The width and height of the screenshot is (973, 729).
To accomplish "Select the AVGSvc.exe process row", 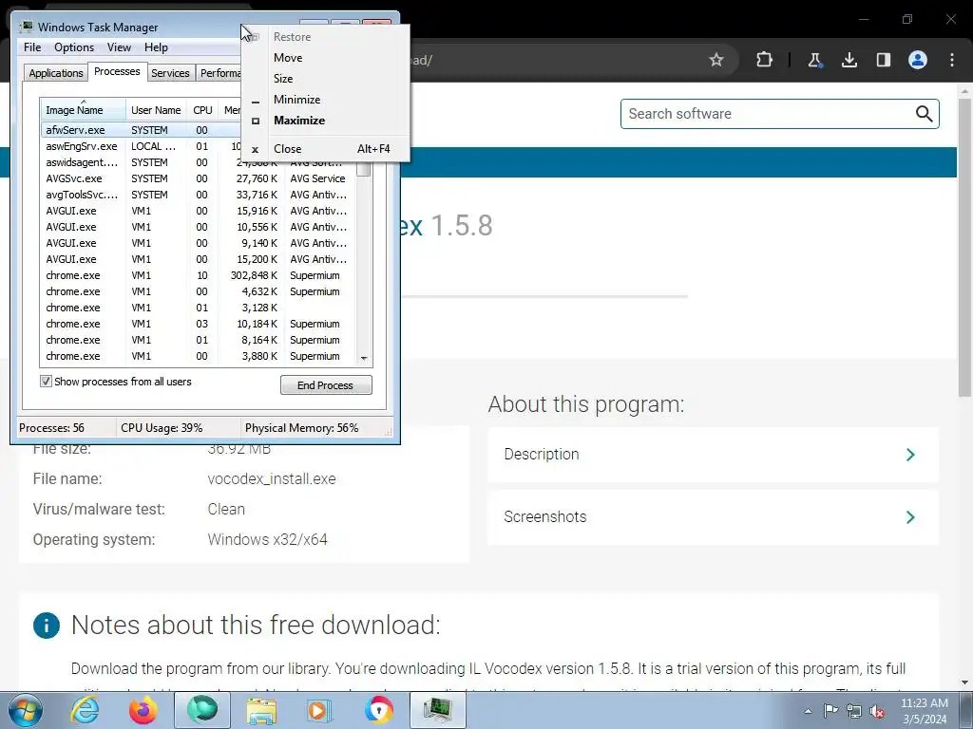I will tap(199, 178).
